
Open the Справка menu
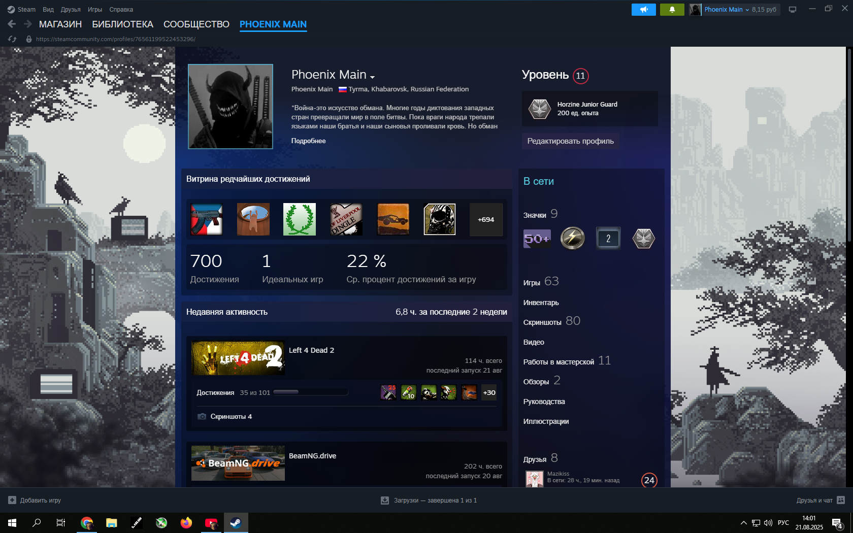tap(121, 10)
